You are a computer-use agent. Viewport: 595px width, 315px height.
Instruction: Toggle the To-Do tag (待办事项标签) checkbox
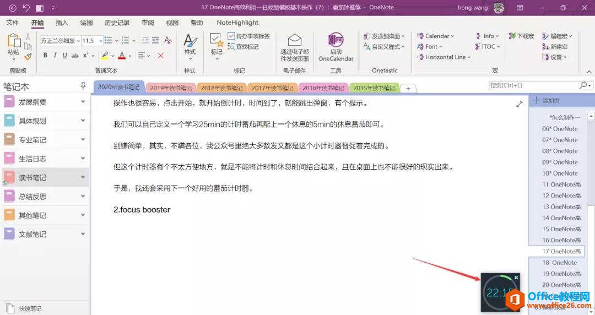tap(231, 36)
